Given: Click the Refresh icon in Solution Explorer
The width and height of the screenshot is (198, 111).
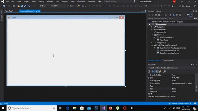Looking at the screenshot, I should (174, 15).
